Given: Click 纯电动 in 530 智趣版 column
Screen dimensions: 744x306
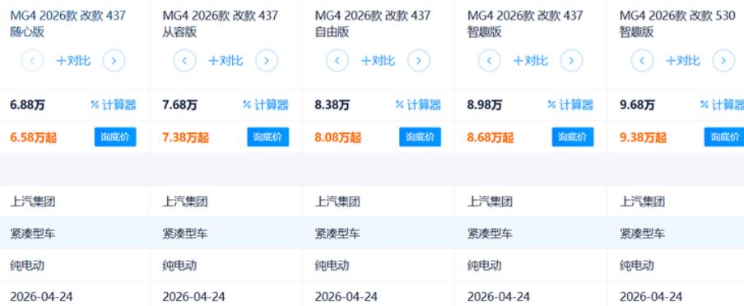Looking at the screenshot, I should [x=637, y=265].
